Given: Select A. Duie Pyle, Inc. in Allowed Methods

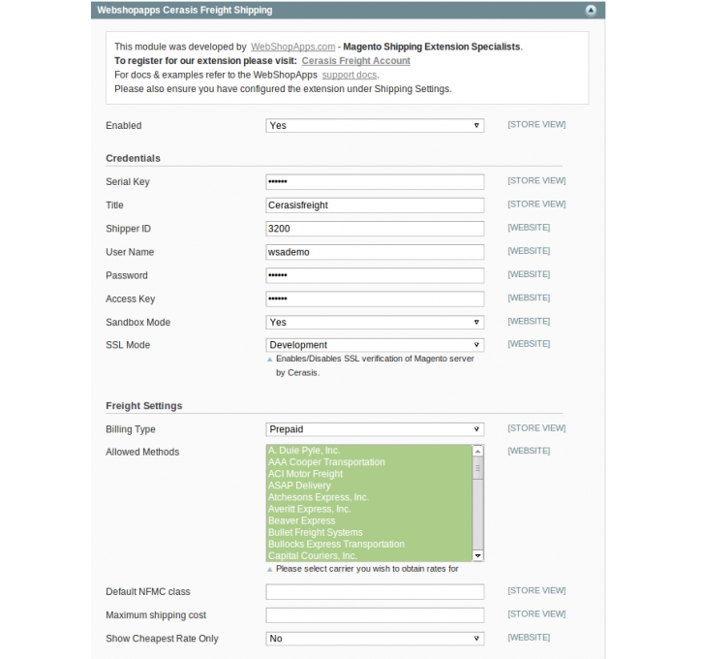Looking at the screenshot, I should [369, 451].
